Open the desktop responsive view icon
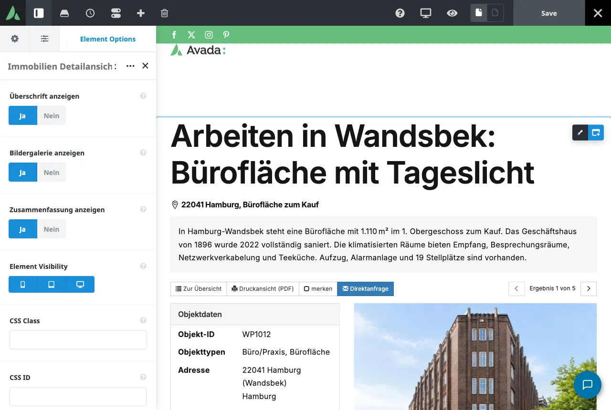Image resolution: width=611 pixels, height=410 pixels. (426, 13)
